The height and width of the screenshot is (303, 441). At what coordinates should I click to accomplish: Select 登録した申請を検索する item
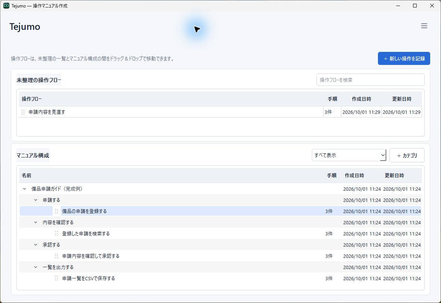point(220,234)
